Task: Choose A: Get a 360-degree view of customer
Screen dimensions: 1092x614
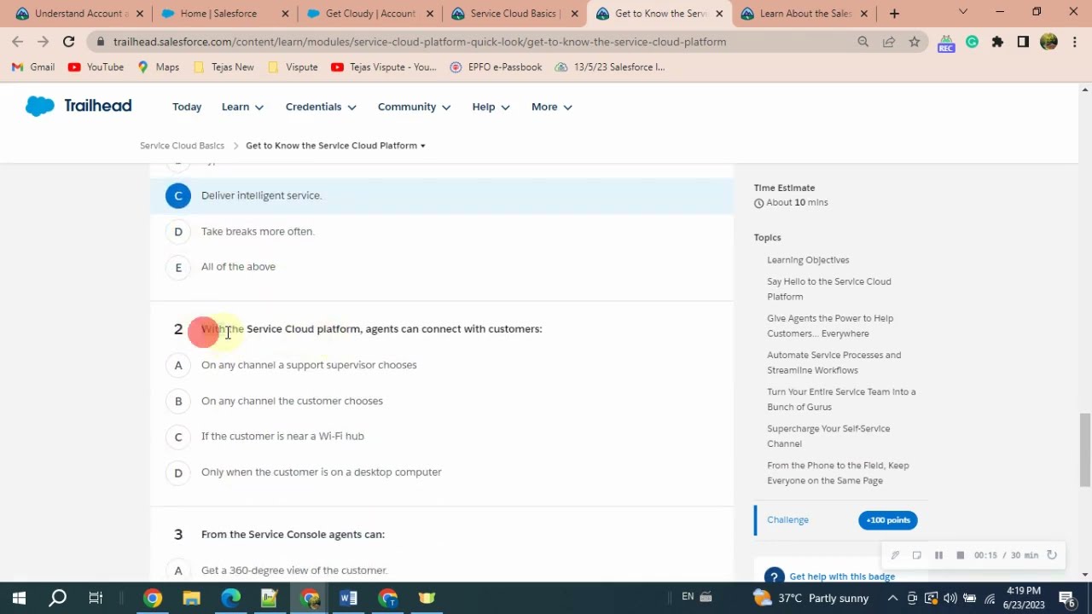Action: pos(442,570)
